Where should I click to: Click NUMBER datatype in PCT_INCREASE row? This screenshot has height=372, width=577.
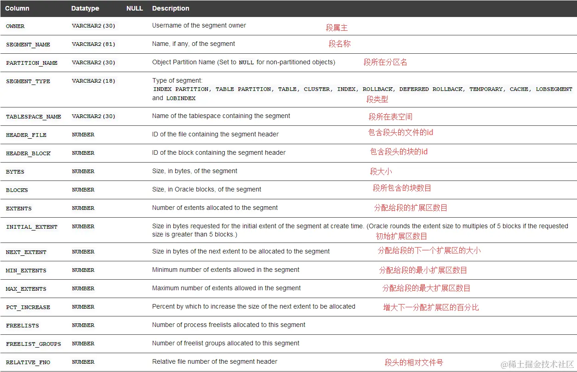[83, 307]
